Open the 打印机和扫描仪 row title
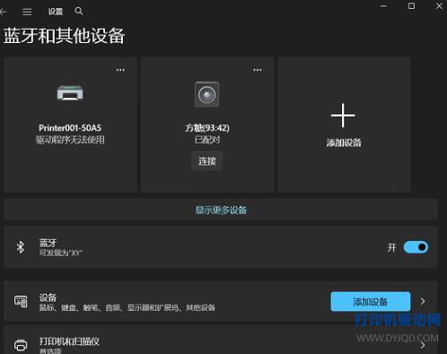Image resolution: width=447 pixels, height=354 pixels. [69, 341]
